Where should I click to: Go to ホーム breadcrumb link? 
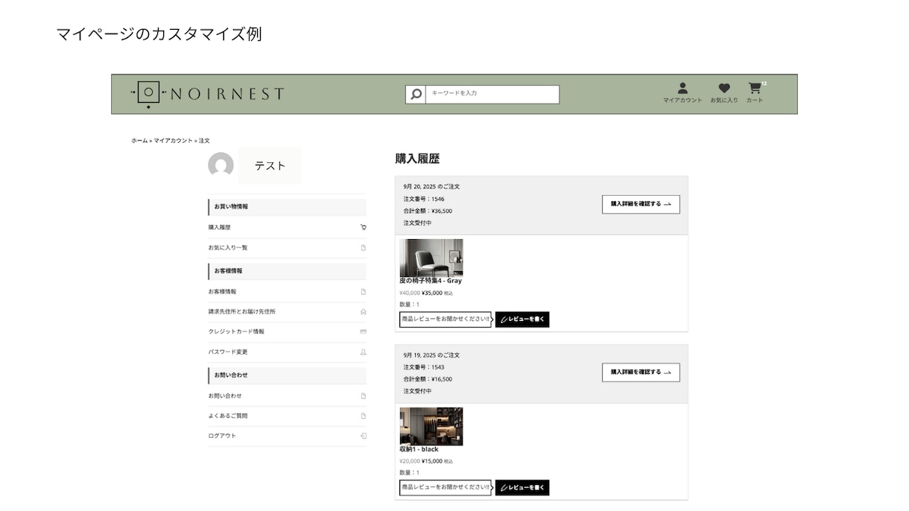pyautogui.click(x=139, y=140)
